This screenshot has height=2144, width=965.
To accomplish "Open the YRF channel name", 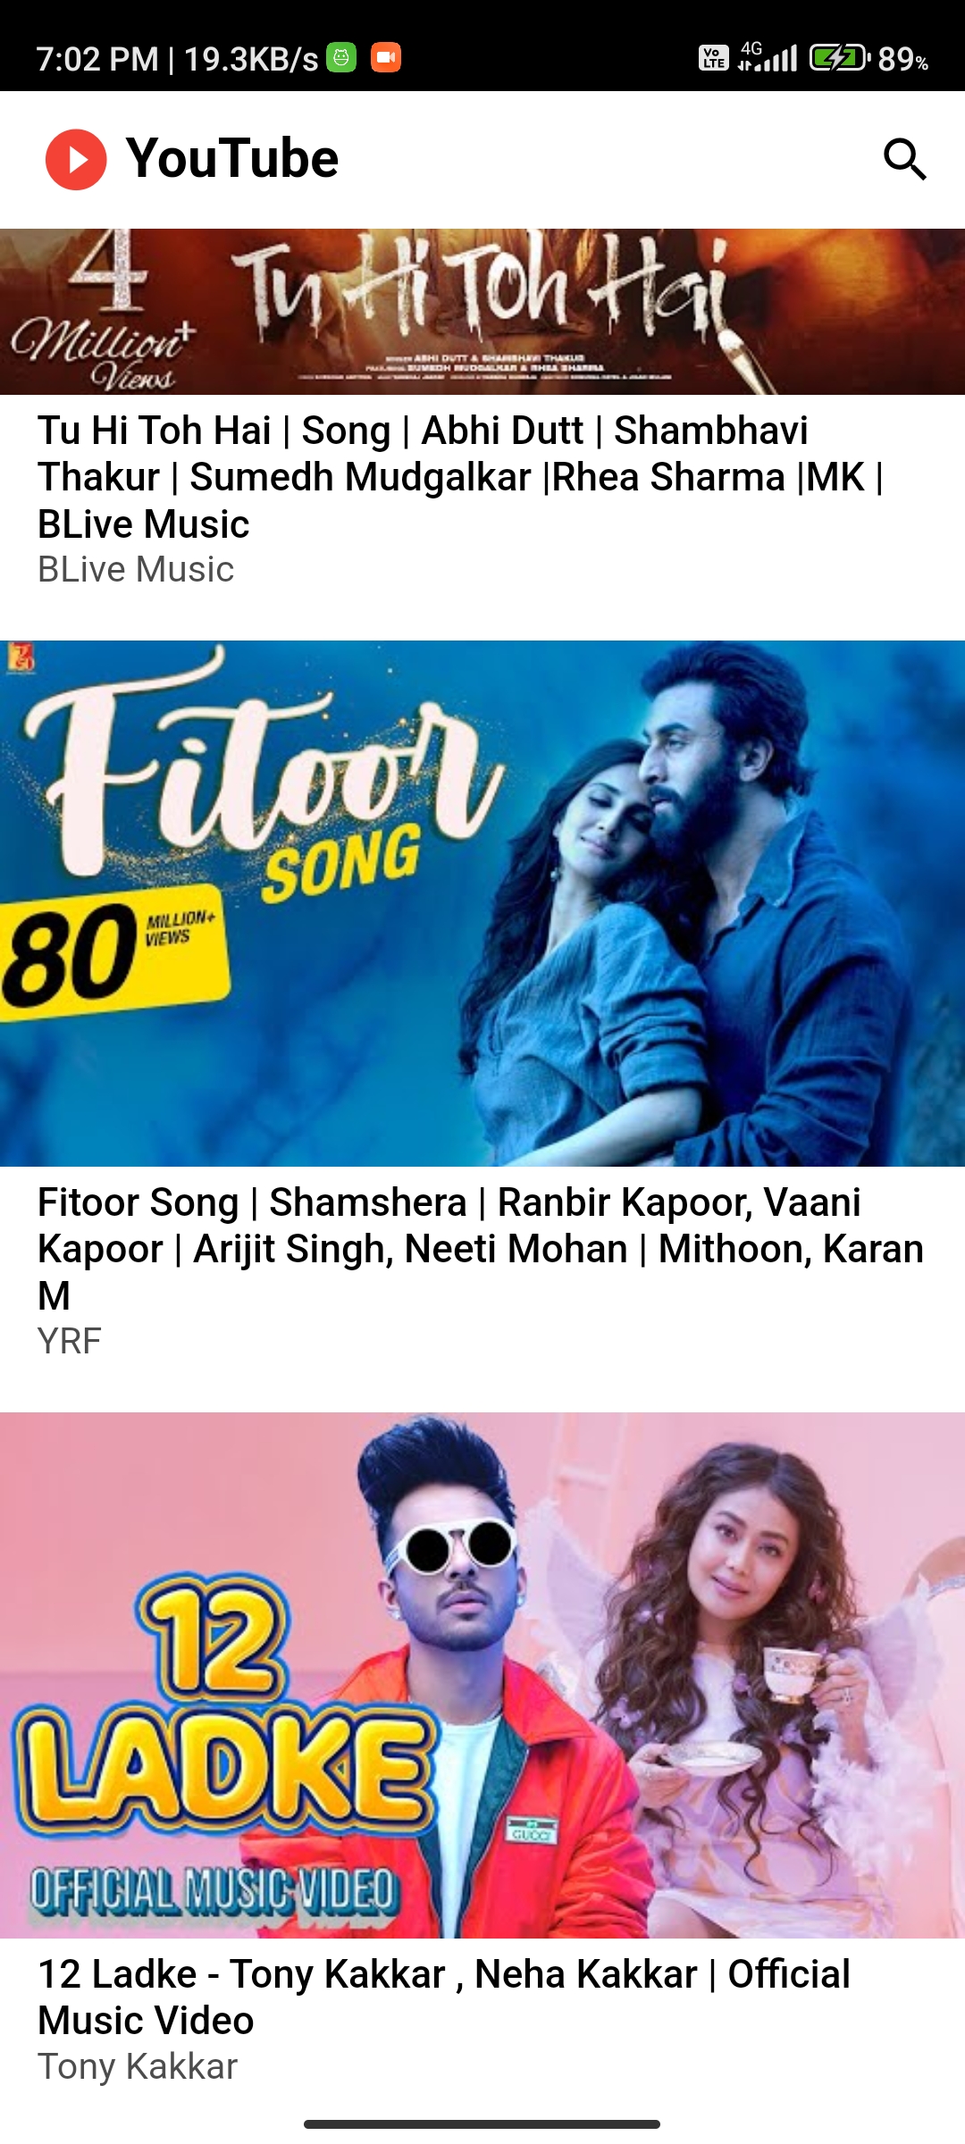I will click(x=70, y=1341).
